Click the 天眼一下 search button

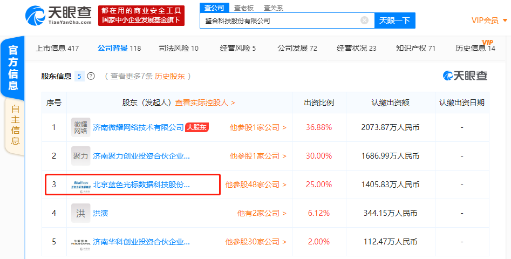click(x=394, y=21)
